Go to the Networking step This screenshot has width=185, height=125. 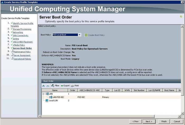(x=18, y=32)
